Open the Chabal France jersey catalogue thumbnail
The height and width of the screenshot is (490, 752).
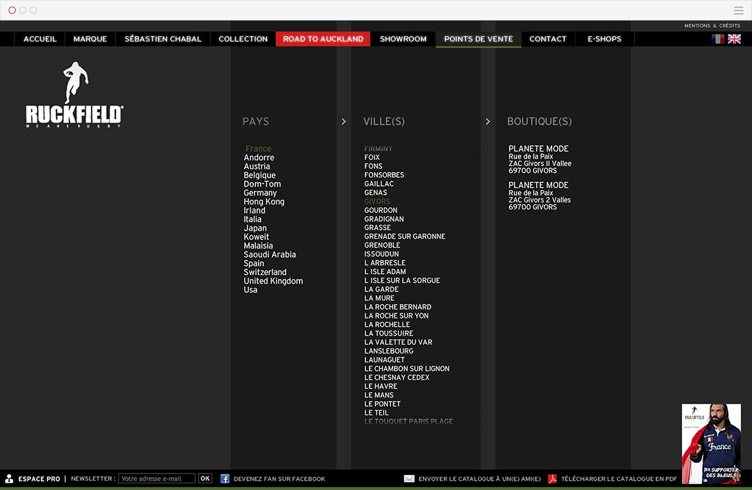711,443
